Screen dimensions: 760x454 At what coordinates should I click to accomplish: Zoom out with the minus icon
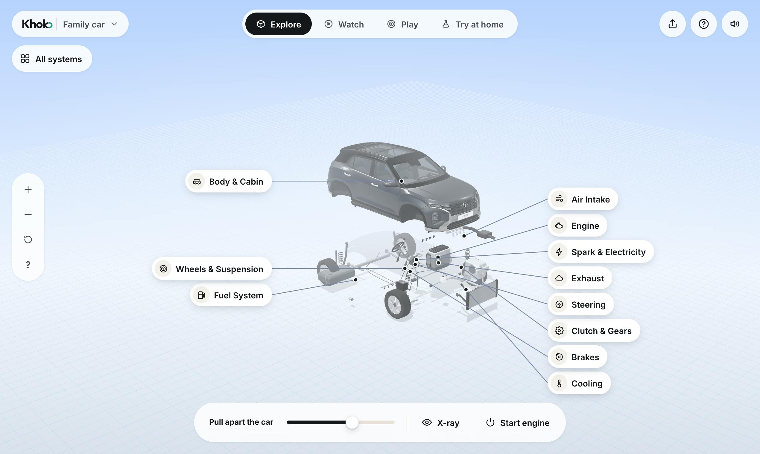[x=28, y=214]
